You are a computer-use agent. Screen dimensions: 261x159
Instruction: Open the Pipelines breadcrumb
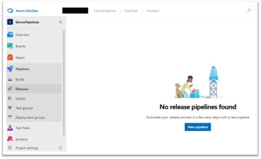pos(131,11)
